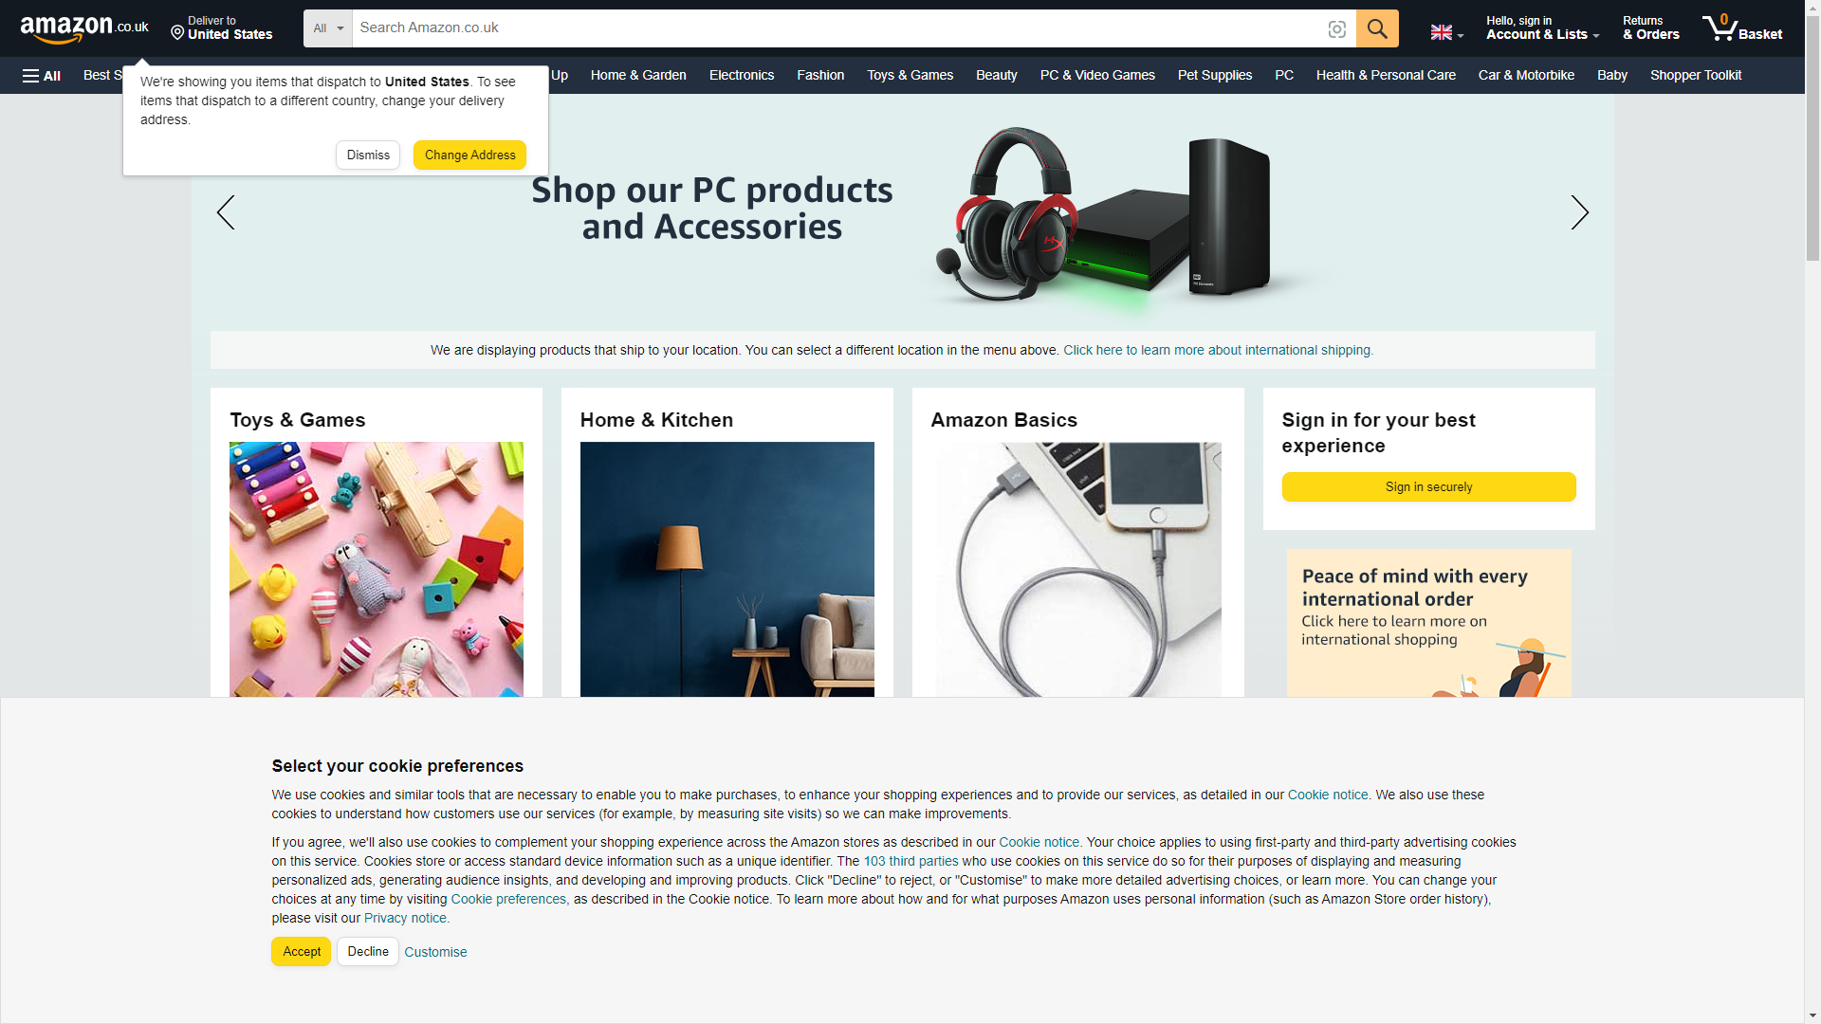Open the Toys & Games thumbnail image
This screenshot has width=1821, height=1024.
[x=377, y=569]
